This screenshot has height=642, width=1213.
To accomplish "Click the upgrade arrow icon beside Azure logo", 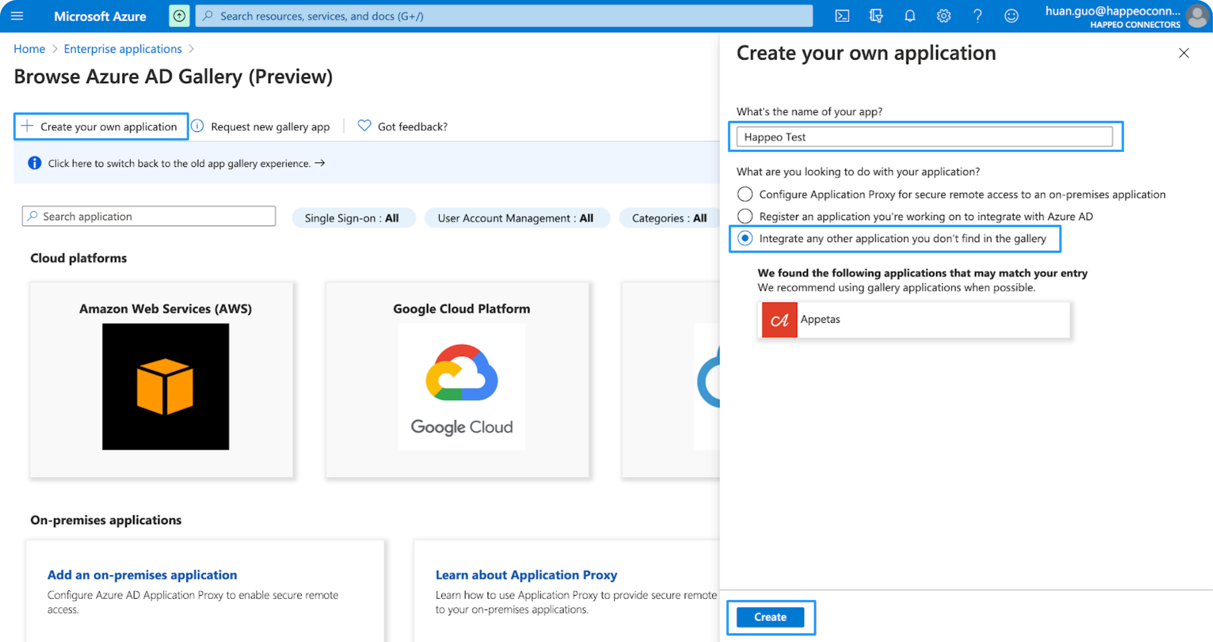I will pyautogui.click(x=179, y=16).
